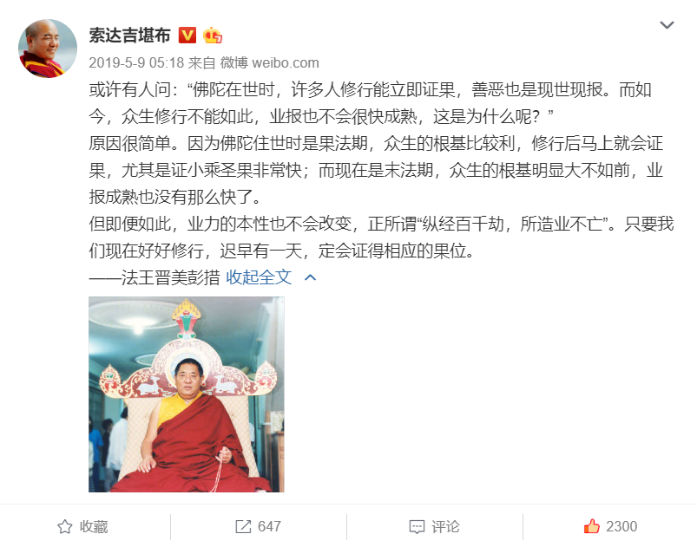This screenshot has height=547, width=697.
Task: Click the upward chevron beside 收起全文
Action: click(x=310, y=278)
